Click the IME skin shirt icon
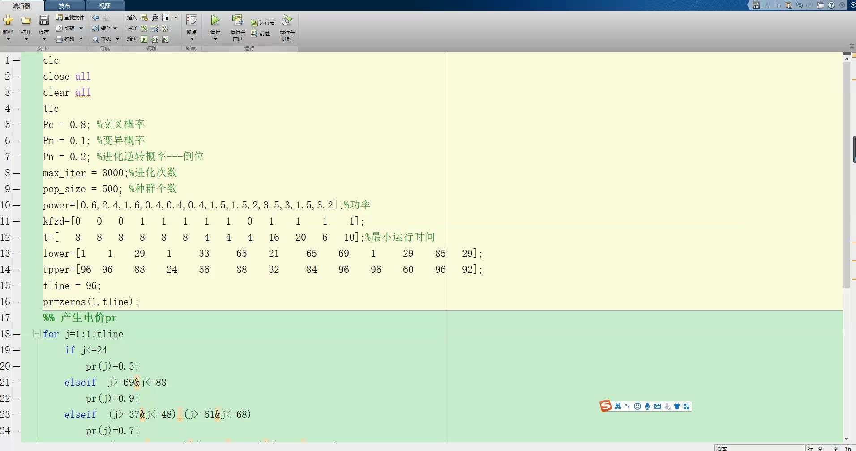The image size is (856, 451). 677,406
